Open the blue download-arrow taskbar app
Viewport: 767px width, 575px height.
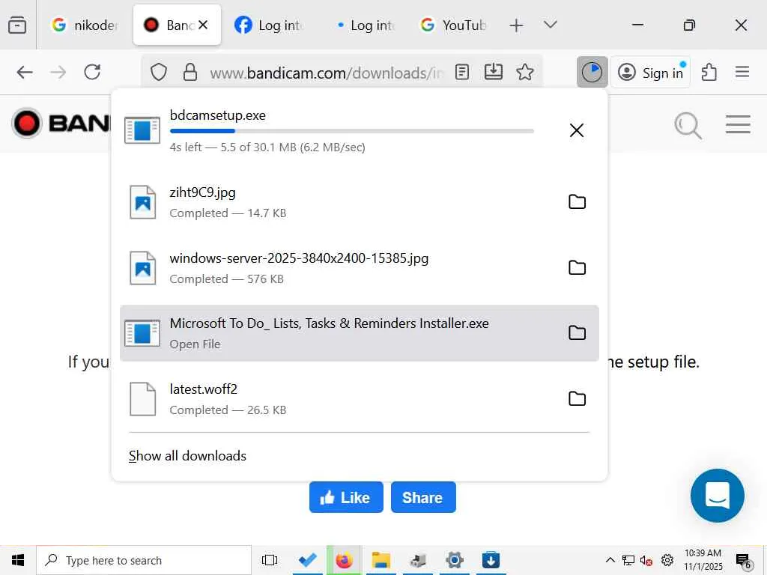(491, 560)
